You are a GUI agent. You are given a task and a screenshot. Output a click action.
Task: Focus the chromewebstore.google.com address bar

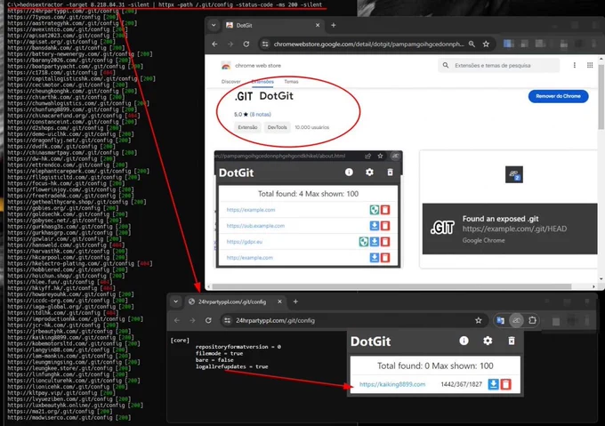pos(368,44)
